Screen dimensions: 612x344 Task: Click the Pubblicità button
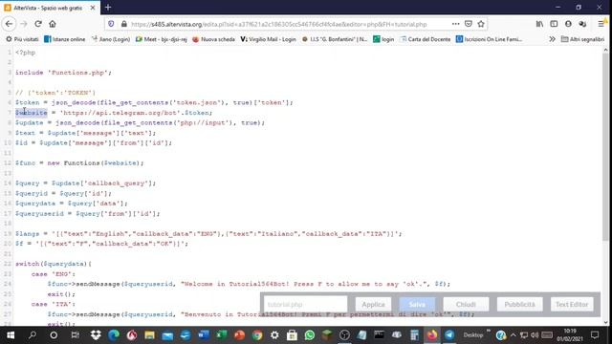(519, 304)
